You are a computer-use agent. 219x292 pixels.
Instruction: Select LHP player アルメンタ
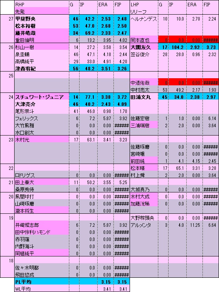[x=144, y=225]
